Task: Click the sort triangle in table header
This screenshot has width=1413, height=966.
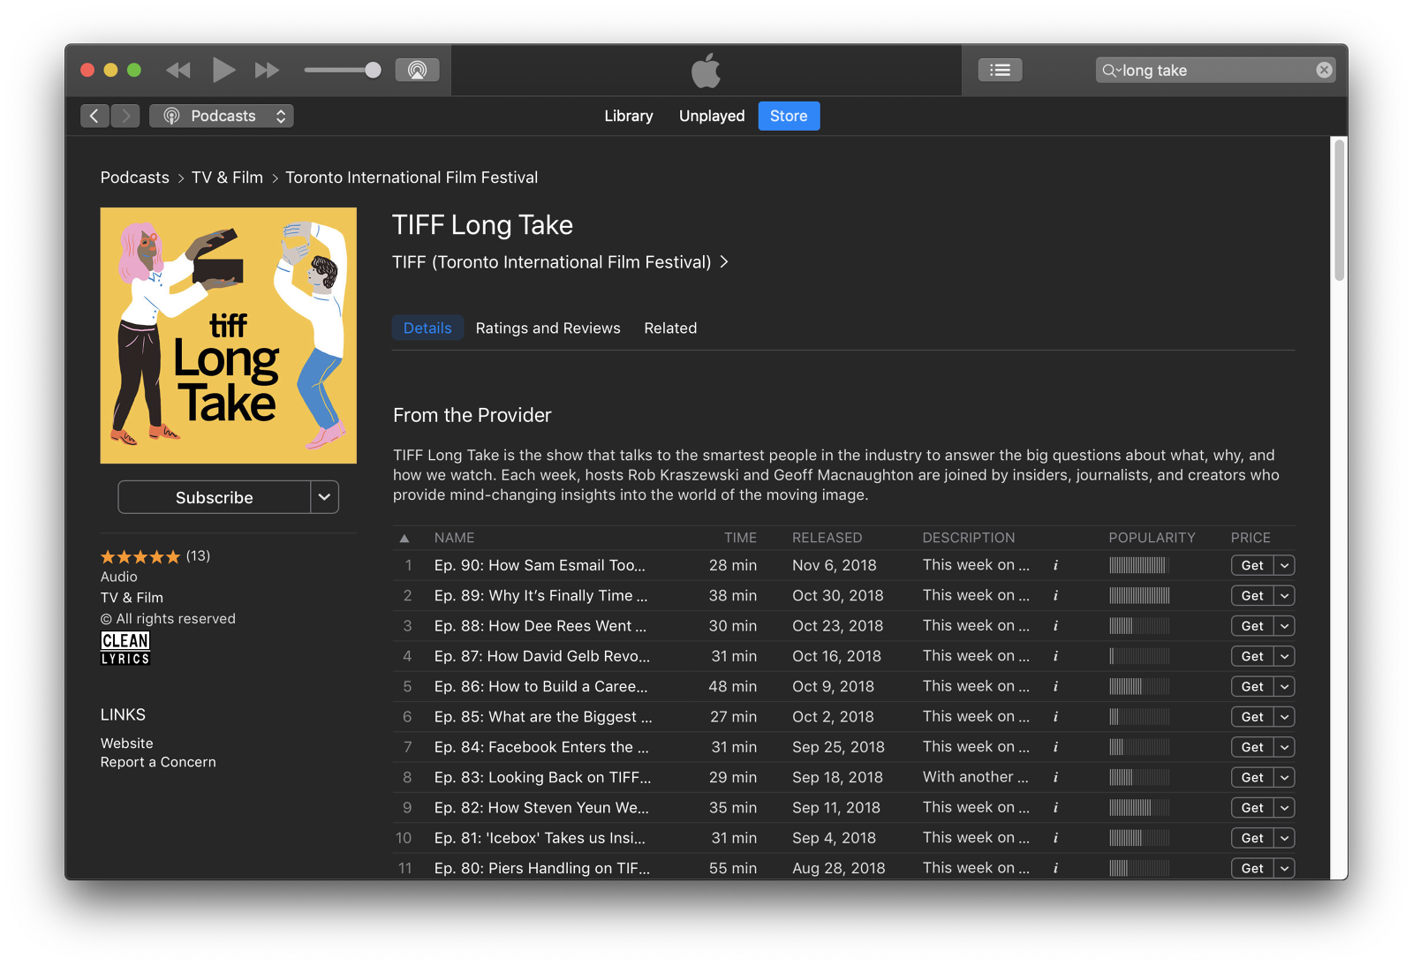Action: coord(404,538)
